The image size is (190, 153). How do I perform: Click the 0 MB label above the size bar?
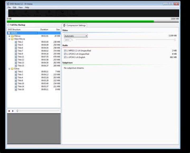(x=9, y=19)
